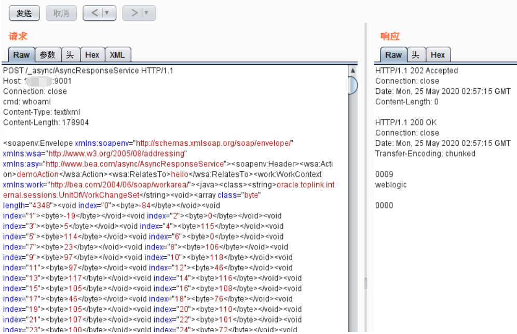
Task: Click the 请求 (Request) panel heading
Action: [x=18, y=36]
